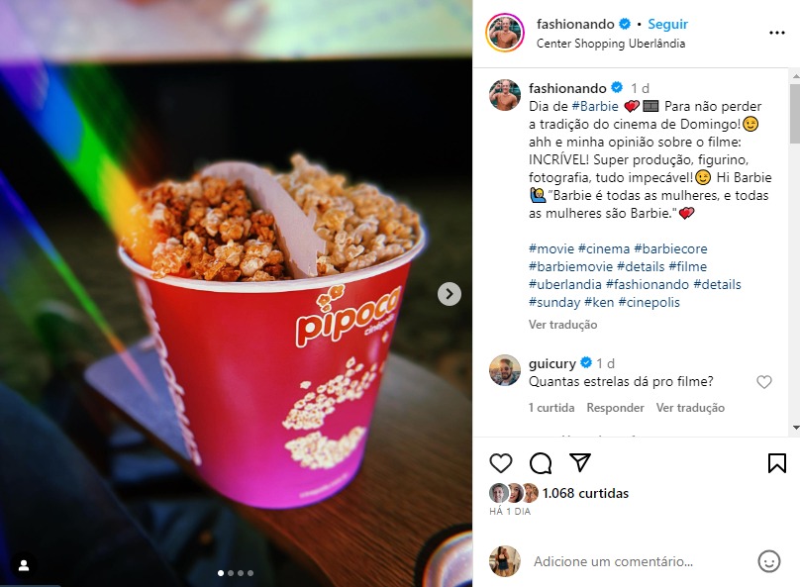Click the Adicione um comentário input field

click(613, 561)
